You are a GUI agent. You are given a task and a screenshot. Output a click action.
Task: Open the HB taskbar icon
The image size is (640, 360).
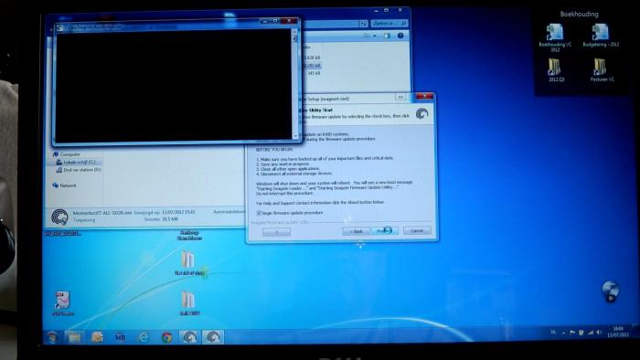click(x=121, y=337)
